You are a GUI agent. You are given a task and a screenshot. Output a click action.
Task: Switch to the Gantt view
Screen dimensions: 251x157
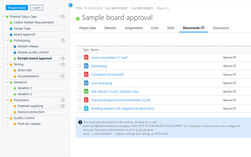(37, 8)
